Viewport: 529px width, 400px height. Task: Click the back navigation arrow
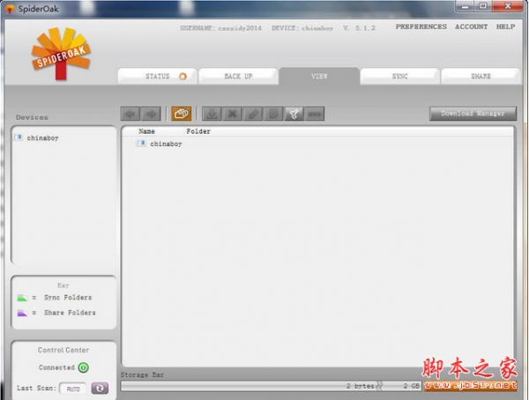click(x=130, y=114)
